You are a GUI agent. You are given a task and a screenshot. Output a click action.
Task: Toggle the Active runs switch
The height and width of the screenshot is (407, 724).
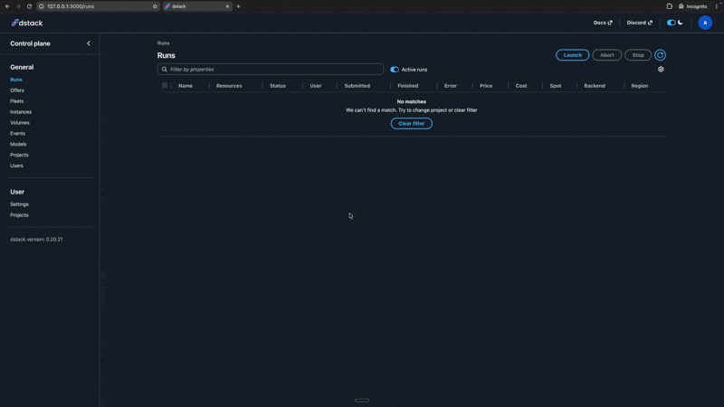(x=395, y=70)
